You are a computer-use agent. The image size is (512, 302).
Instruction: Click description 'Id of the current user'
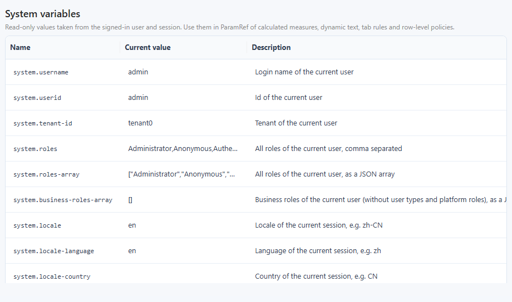289,97
